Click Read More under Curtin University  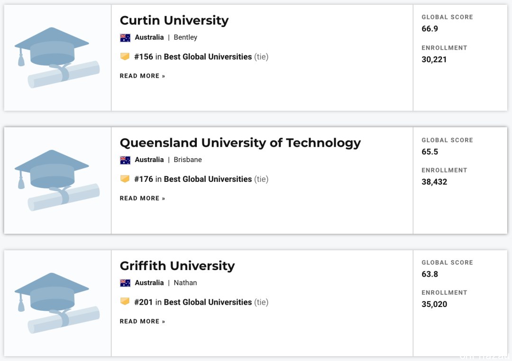tap(142, 76)
